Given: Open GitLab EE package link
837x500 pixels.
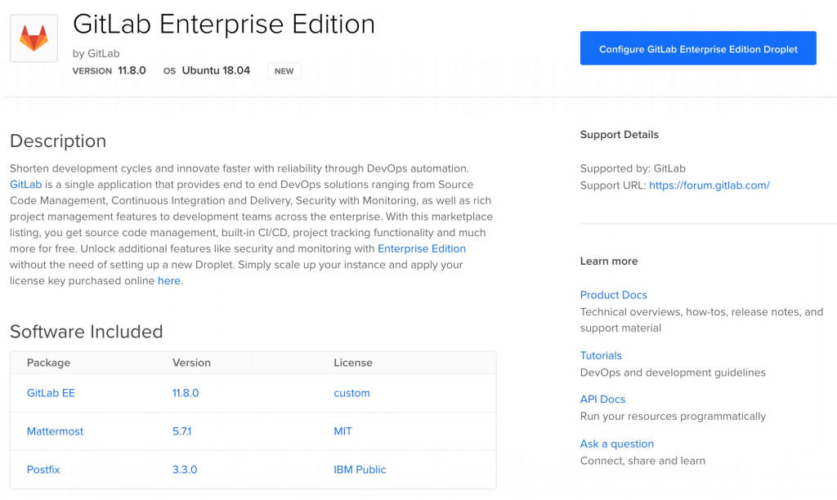Looking at the screenshot, I should 51,393.
